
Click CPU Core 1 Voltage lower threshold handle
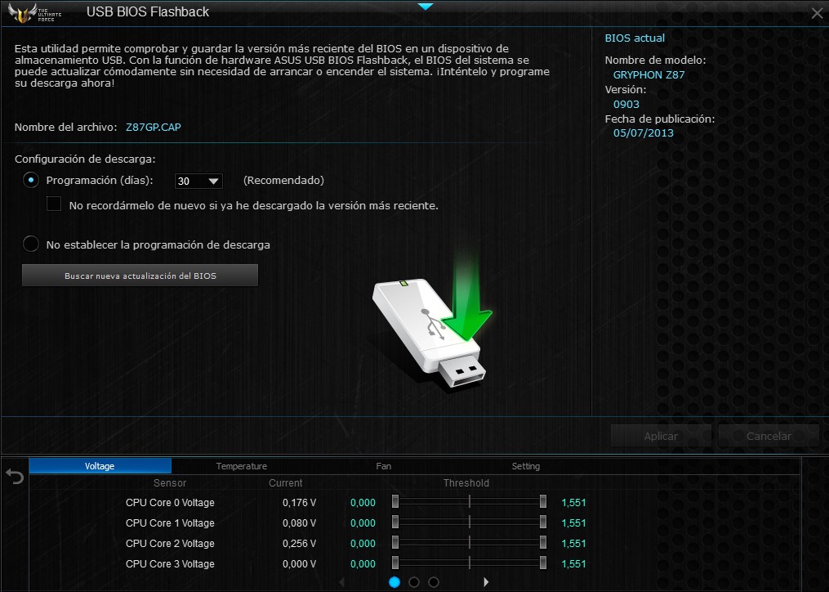395,522
